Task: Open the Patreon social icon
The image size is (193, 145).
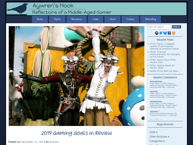Action: tap(157, 33)
